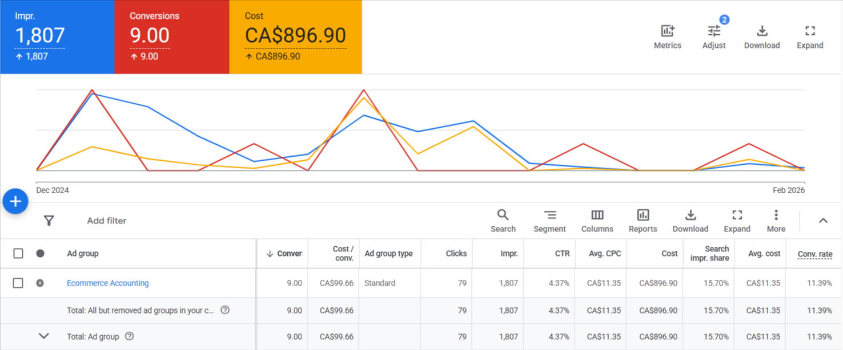The image size is (843, 350).
Task: Open the Ecommerce Accounting ad group link
Action: pos(107,283)
